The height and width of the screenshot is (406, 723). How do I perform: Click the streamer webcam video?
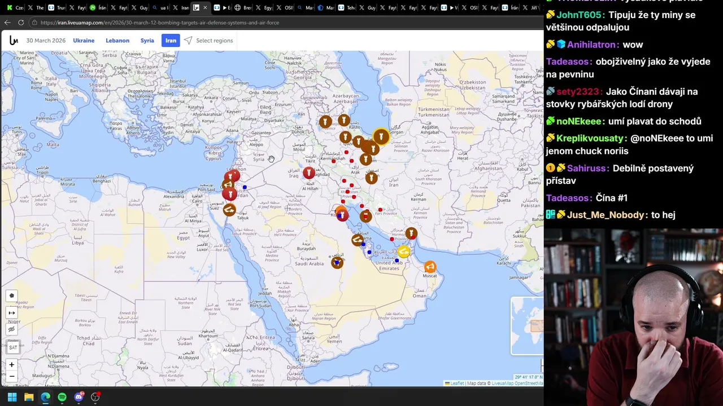tap(633, 317)
